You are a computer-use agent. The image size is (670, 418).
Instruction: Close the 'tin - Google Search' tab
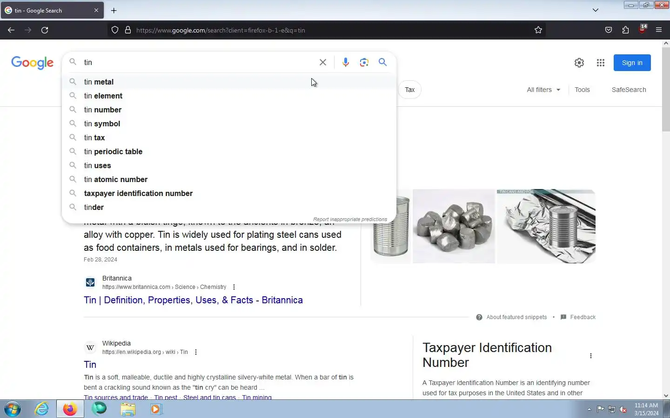(96, 10)
